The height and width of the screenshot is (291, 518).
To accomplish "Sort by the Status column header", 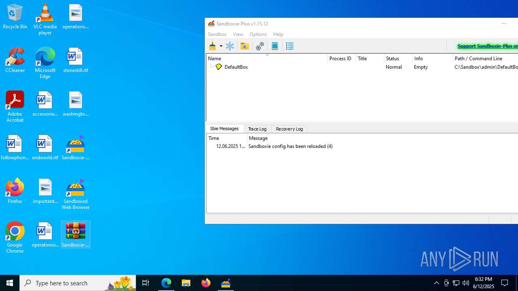I will pyautogui.click(x=398, y=59).
